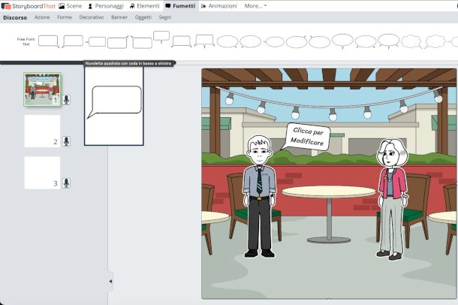
Task: Open the Personaggi tab
Action: point(106,6)
